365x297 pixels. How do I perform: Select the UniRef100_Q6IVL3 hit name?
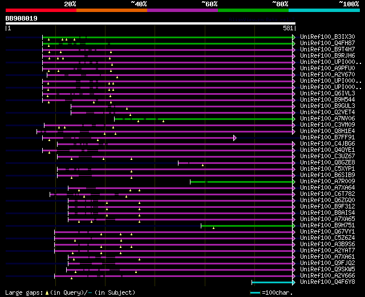(327, 94)
